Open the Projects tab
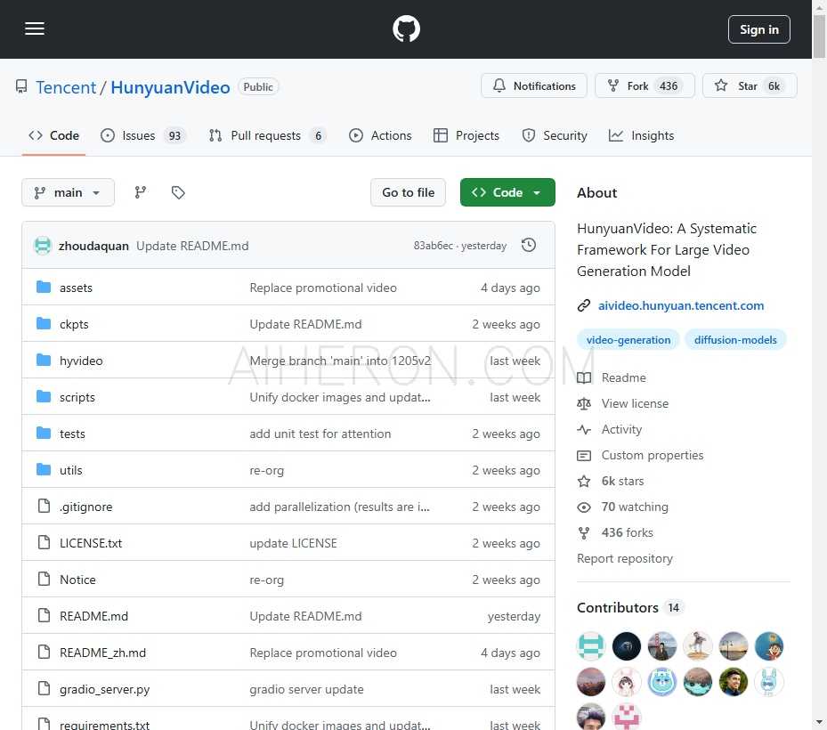 coord(466,135)
